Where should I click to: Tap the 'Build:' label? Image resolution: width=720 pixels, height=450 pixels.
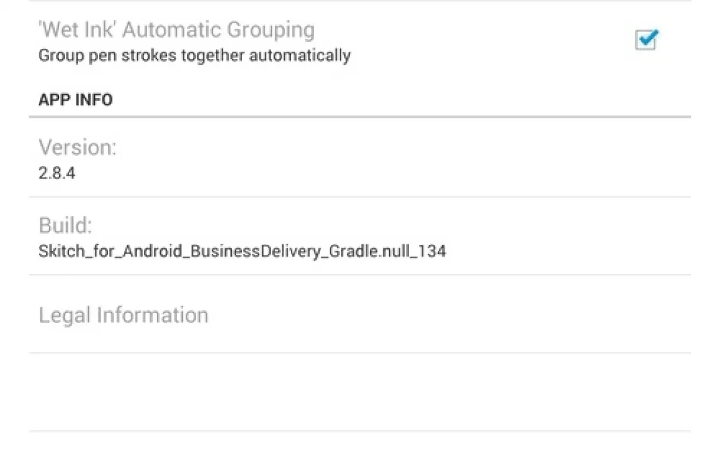tap(65, 226)
